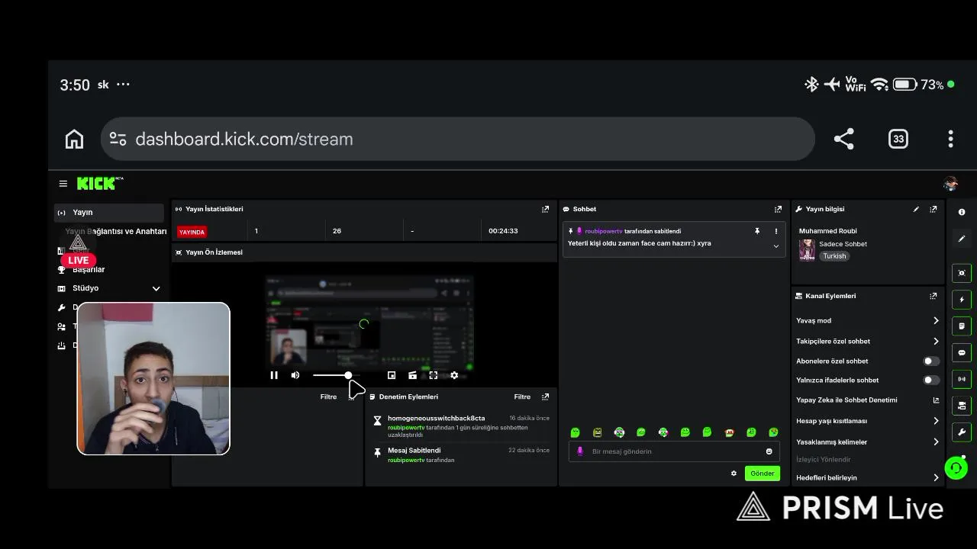The width and height of the screenshot is (977, 549).
Task: Click the chat identity badge in message box
Action: [579, 451]
